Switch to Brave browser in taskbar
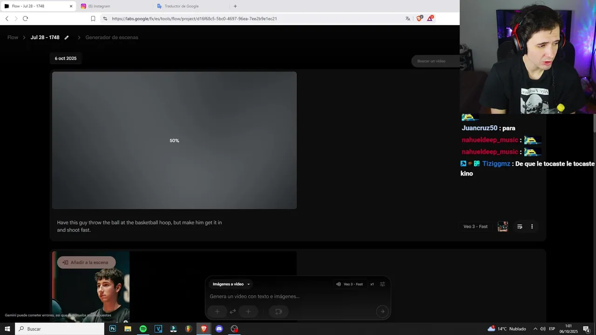Image resolution: width=596 pixels, height=335 pixels. click(x=204, y=329)
